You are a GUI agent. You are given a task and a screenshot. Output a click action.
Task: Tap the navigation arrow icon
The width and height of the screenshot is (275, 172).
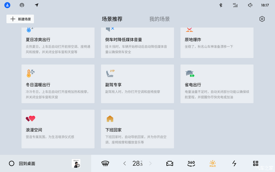click(37, 5)
